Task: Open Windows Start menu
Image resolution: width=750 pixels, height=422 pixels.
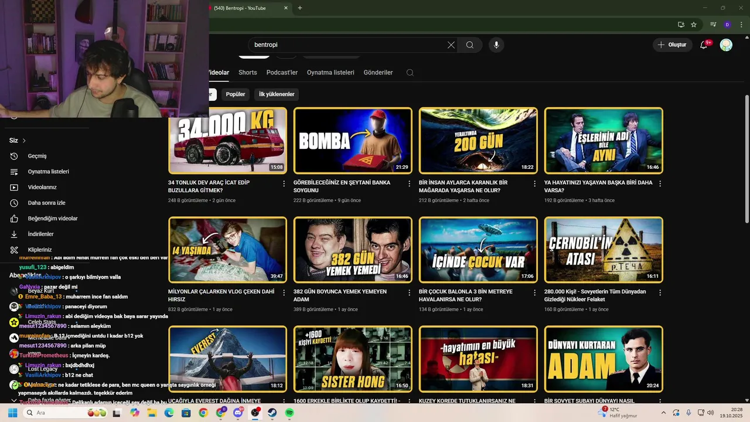Action: [x=12, y=413]
